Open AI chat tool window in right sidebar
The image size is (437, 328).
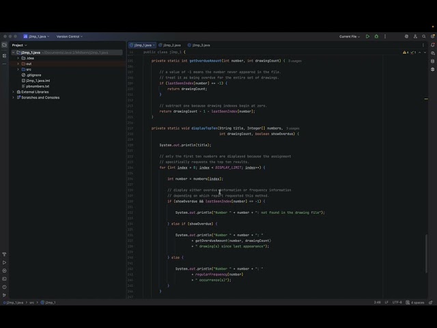(432, 53)
